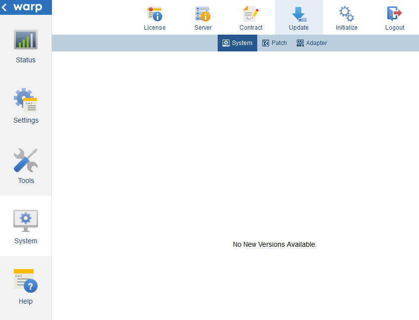The width and height of the screenshot is (419, 320).
Task: Click the warp logo text
Action: [x=28, y=7]
